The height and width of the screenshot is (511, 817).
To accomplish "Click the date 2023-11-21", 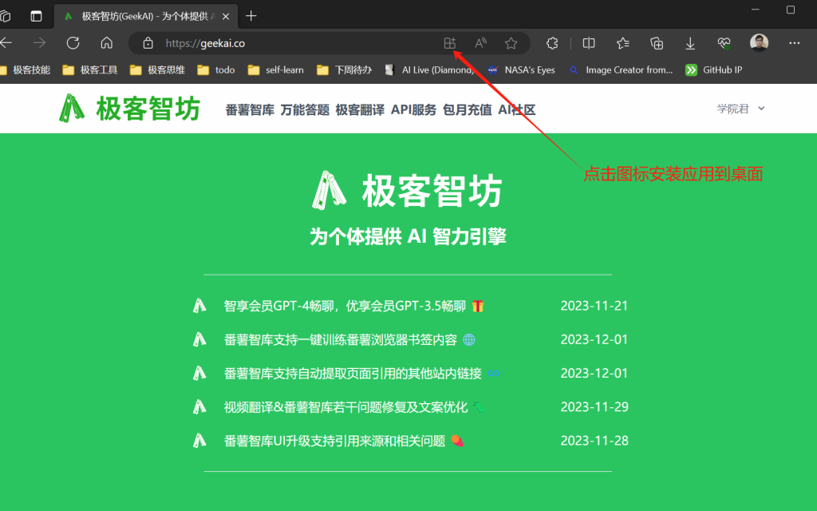I will pos(594,306).
